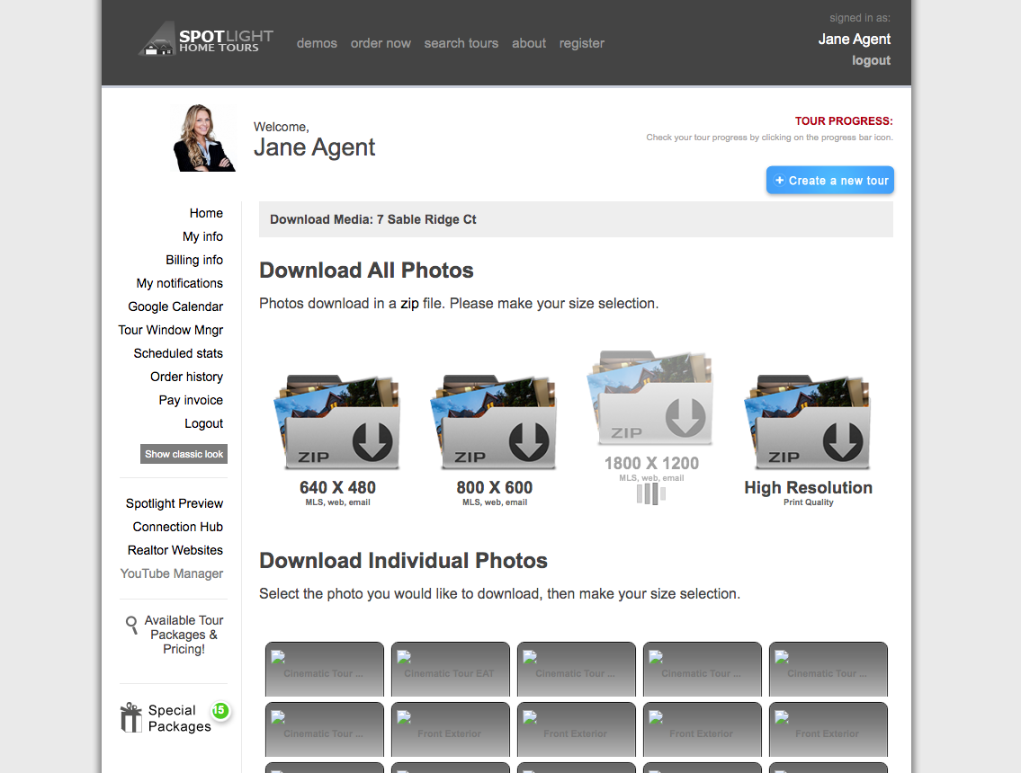Open Google Calendar in the sidebar
The width and height of the screenshot is (1021, 773).
coord(175,307)
